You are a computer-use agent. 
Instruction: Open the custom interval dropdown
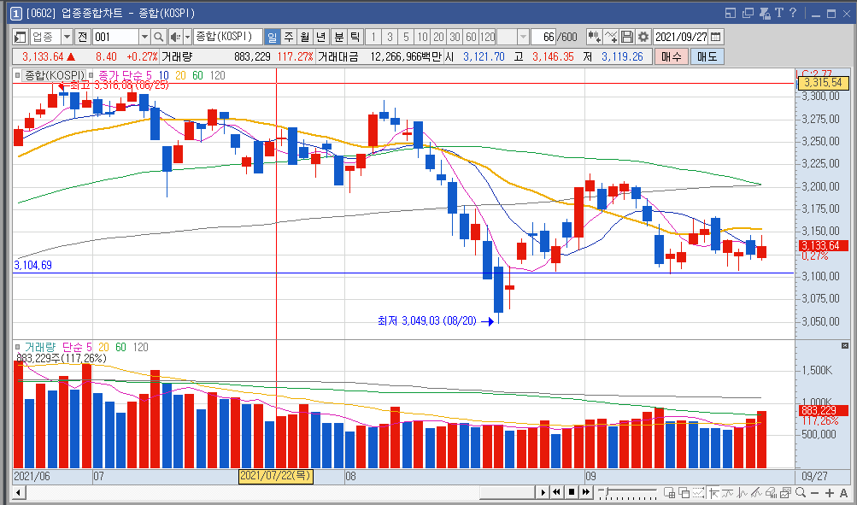(x=523, y=37)
